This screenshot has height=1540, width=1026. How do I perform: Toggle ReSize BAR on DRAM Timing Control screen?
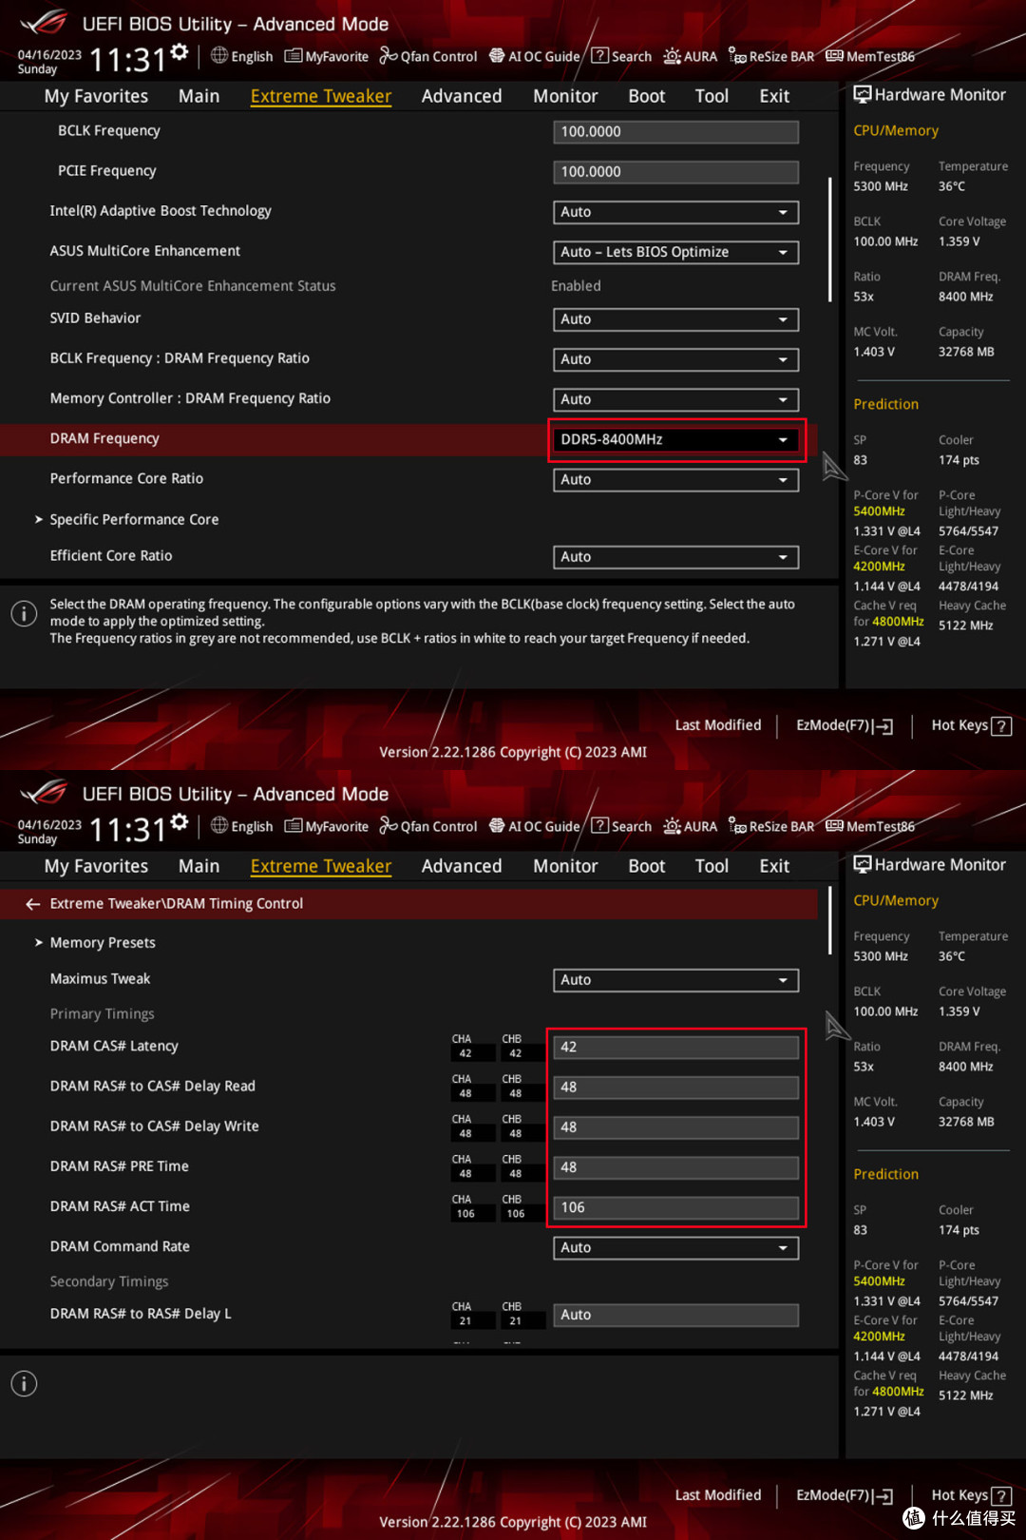coord(771,826)
